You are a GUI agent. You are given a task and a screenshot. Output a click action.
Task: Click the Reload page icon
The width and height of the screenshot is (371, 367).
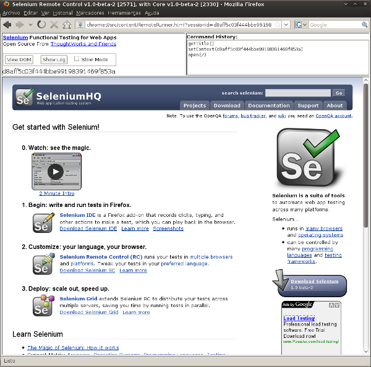(41, 25)
